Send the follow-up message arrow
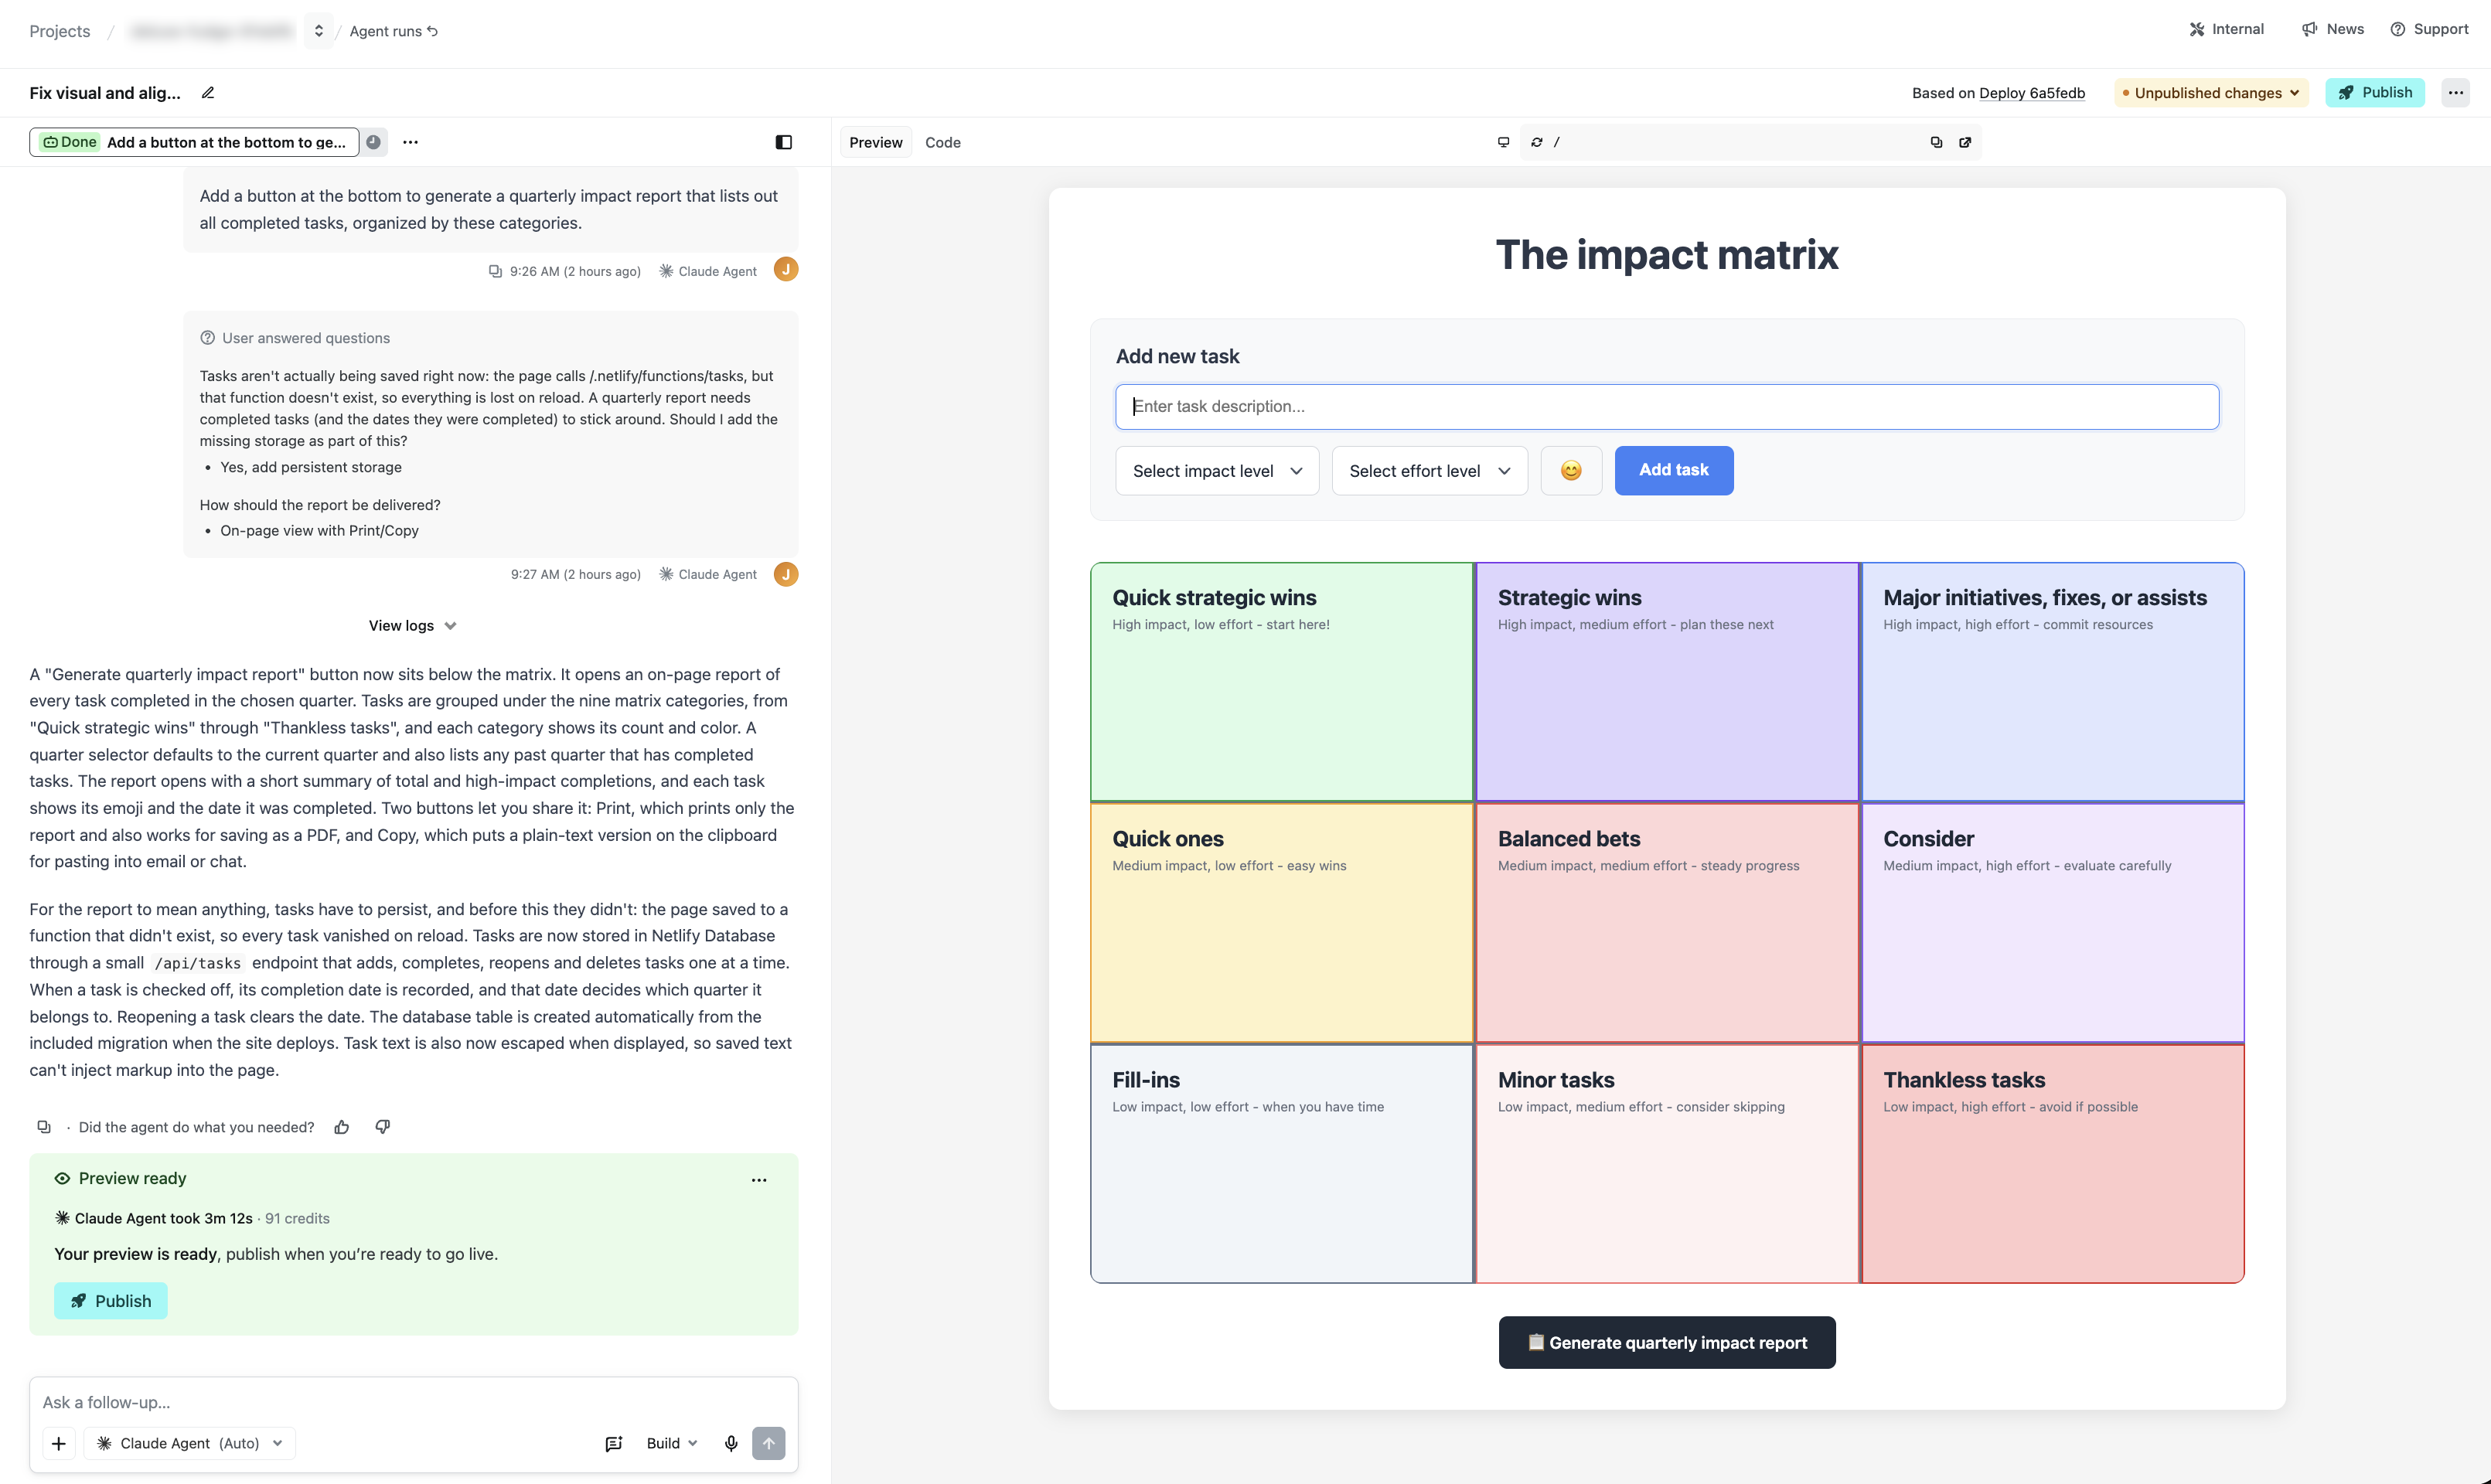 (768, 1443)
